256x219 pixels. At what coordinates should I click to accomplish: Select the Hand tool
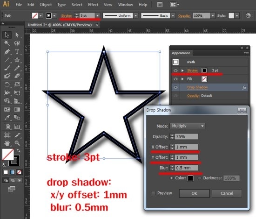(7, 143)
